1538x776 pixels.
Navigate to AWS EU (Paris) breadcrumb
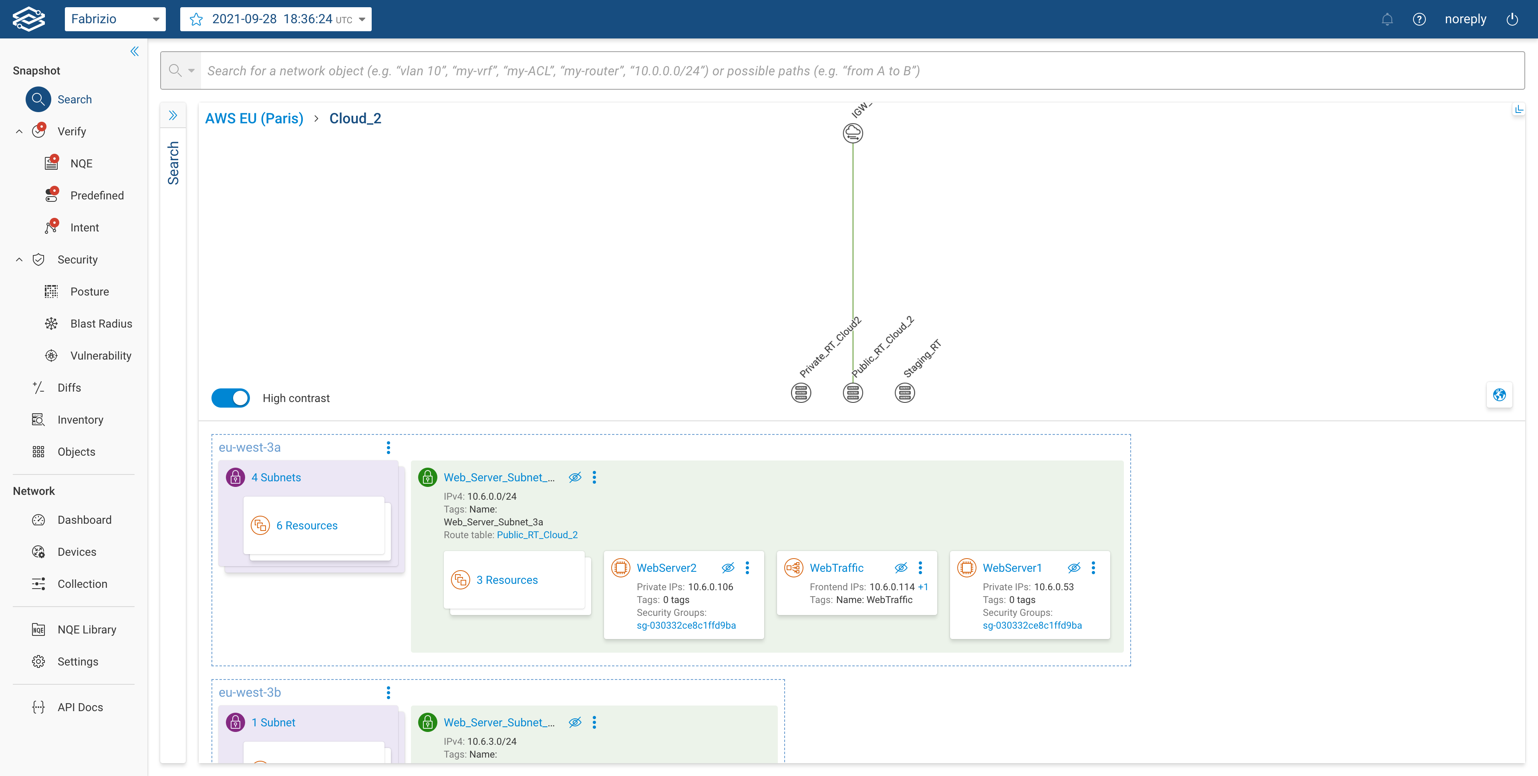pos(254,118)
